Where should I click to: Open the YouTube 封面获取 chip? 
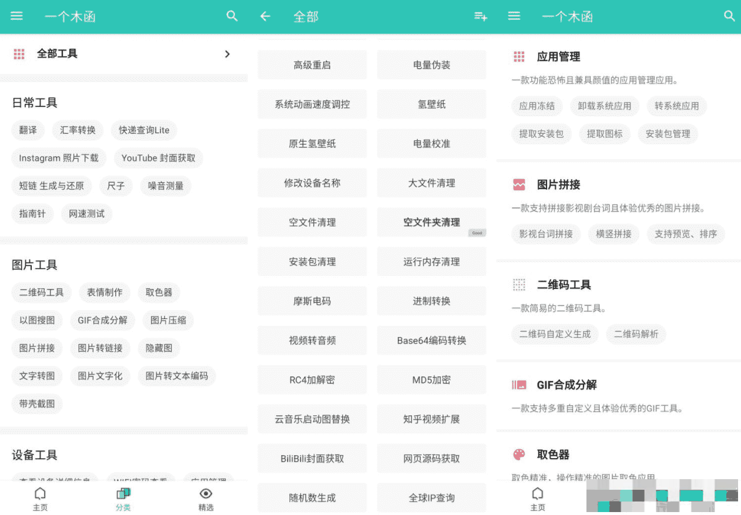pos(159,158)
